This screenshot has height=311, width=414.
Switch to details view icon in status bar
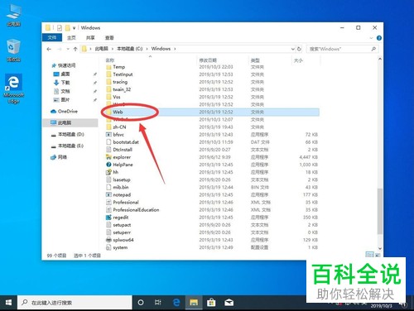[369, 255]
